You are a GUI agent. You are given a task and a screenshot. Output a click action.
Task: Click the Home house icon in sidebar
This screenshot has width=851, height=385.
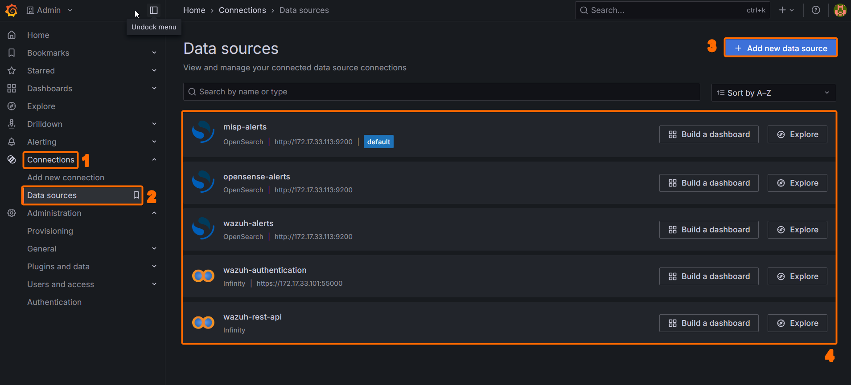click(x=12, y=35)
